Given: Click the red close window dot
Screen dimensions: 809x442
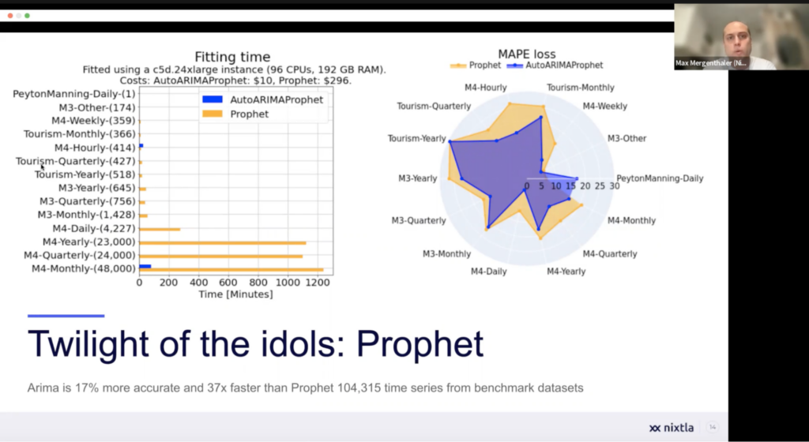Looking at the screenshot, I should tap(10, 16).
